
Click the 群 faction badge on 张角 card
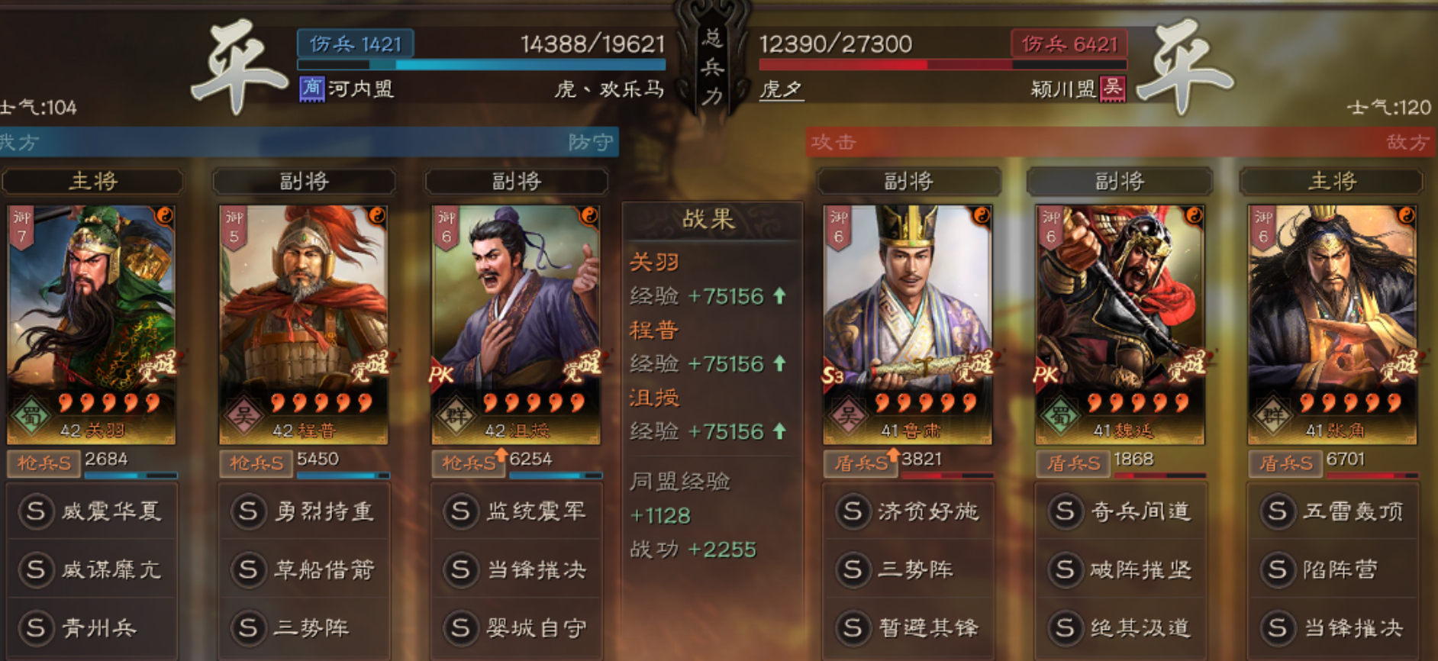pyautogui.click(x=1272, y=416)
